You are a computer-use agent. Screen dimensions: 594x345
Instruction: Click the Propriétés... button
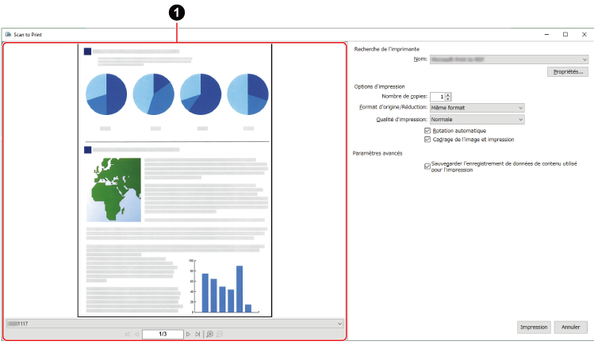coord(567,72)
